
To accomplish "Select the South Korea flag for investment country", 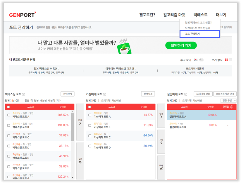I will (196, 60).
